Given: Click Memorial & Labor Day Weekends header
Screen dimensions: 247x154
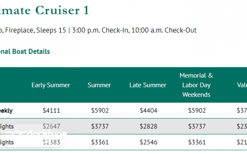Looking at the screenshot, I should click(x=196, y=85).
